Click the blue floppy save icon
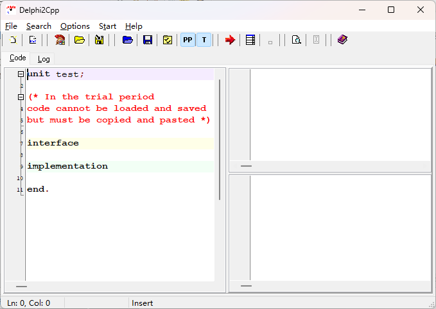Image resolution: width=436 pixels, height=309 pixels. (x=148, y=40)
